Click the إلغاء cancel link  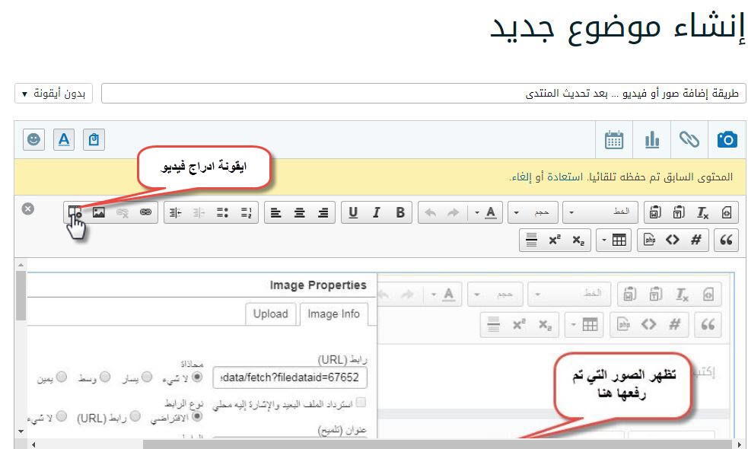pyautogui.click(x=523, y=177)
